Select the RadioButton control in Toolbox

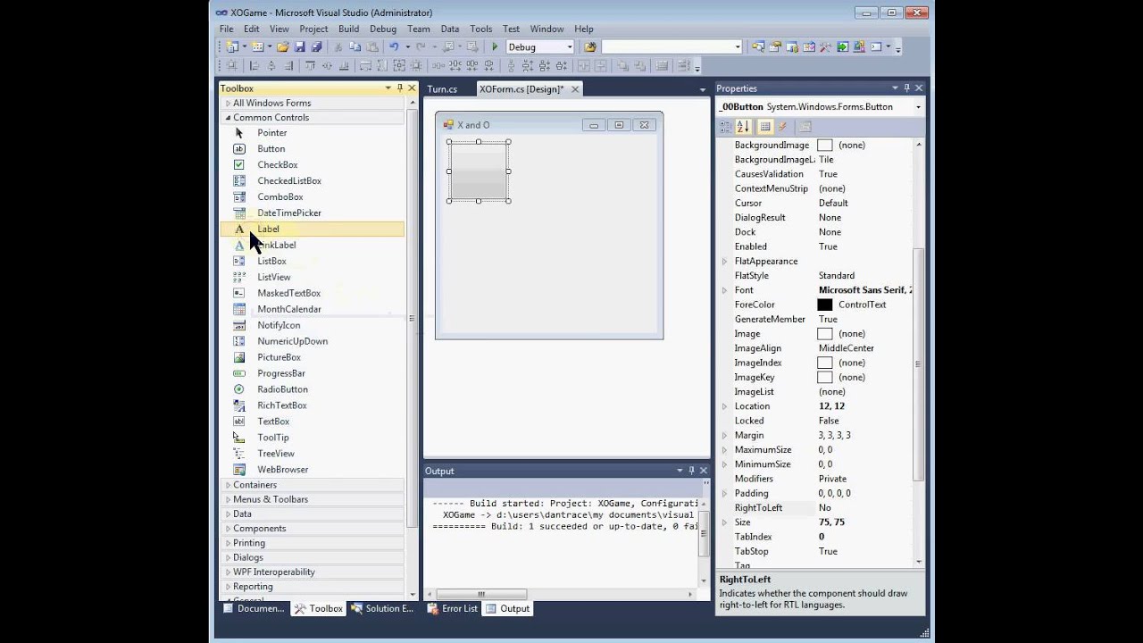click(313, 389)
